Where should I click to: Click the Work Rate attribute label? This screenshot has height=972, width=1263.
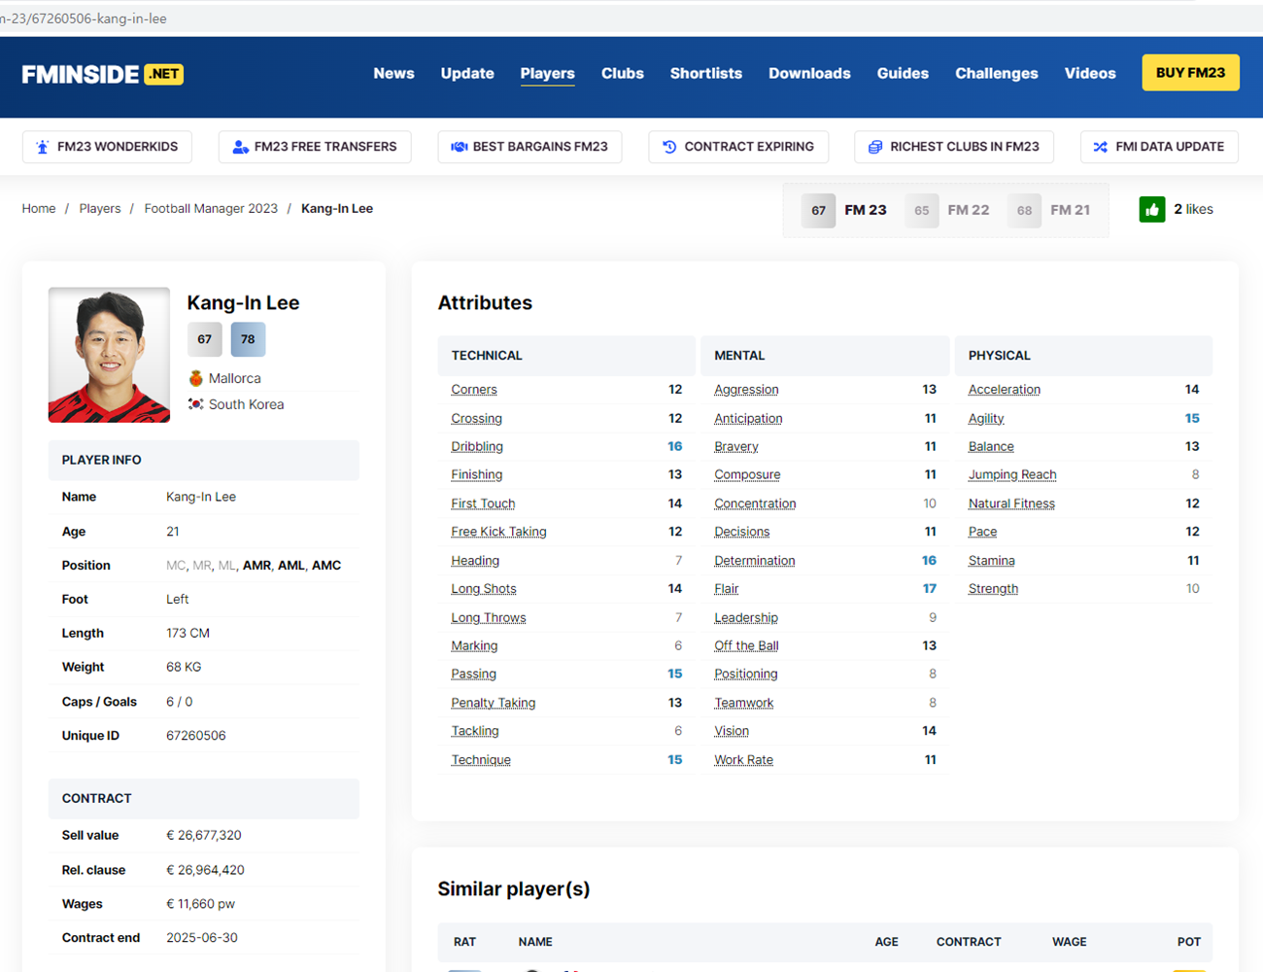[x=744, y=760]
